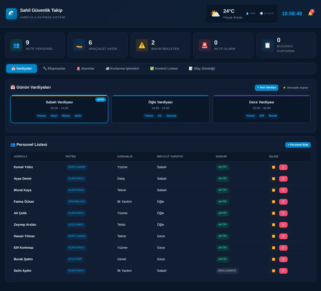Viewport: 321px width, 291px height.
Task: Delete Ayşe Demir with the trash icon
Action: pyautogui.click(x=283, y=179)
